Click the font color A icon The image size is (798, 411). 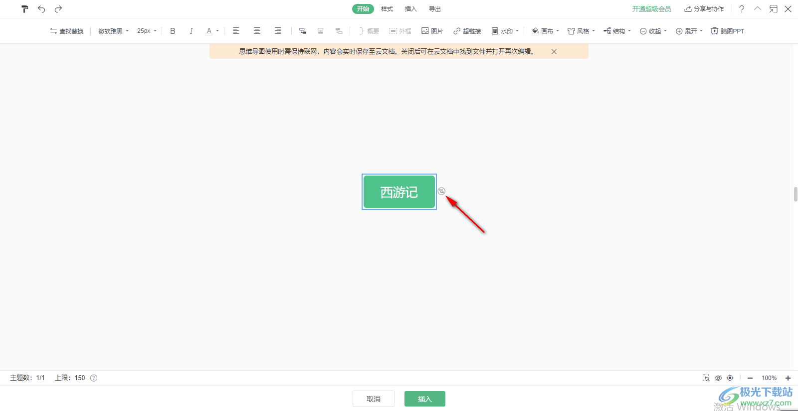pyautogui.click(x=209, y=31)
